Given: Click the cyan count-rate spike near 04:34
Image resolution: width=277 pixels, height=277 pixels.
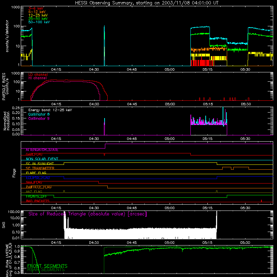Looking at the screenshot, I should click(x=105, y=46).
